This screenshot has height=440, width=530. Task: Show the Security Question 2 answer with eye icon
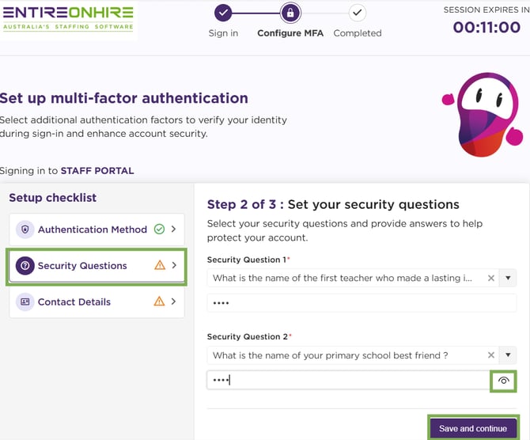coord(503,381)
